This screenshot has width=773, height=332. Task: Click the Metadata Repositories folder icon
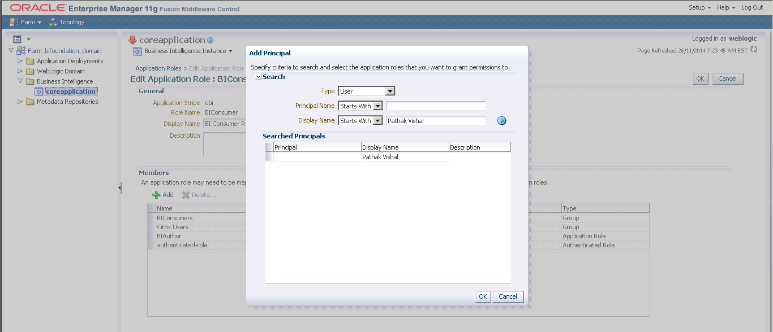click(x=31, y=102)
